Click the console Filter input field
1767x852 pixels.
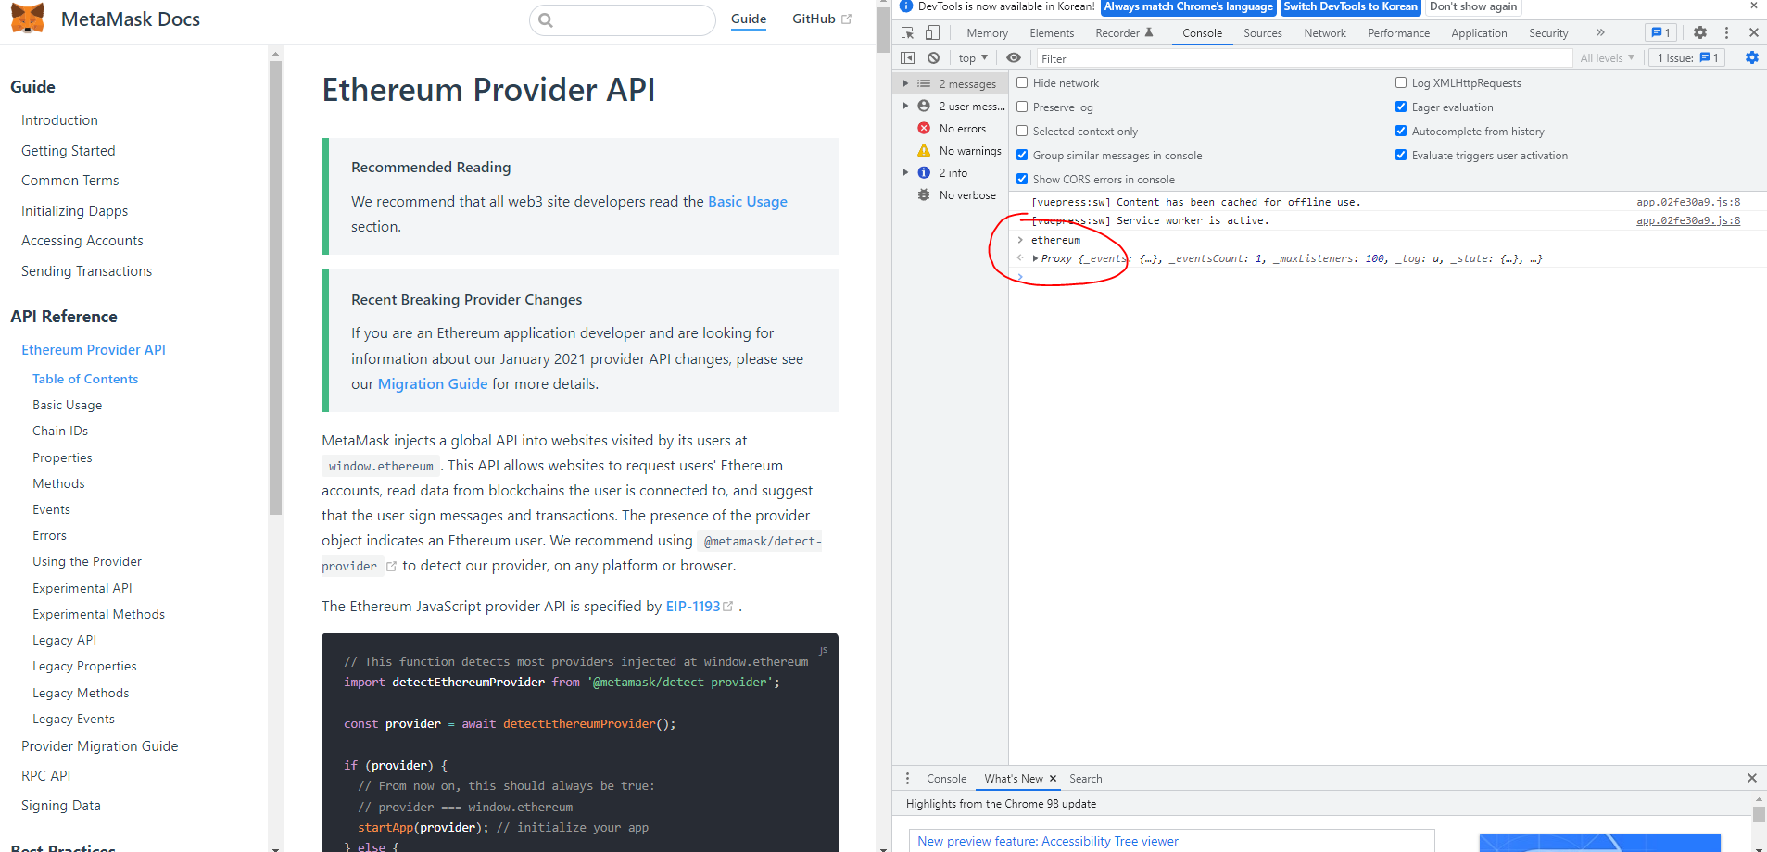(x=1304, y=58)
